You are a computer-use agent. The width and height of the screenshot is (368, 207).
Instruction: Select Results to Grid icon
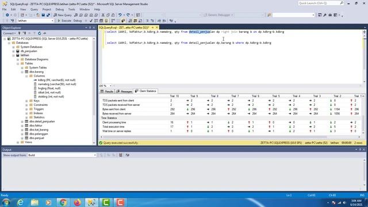pos(135,21)
